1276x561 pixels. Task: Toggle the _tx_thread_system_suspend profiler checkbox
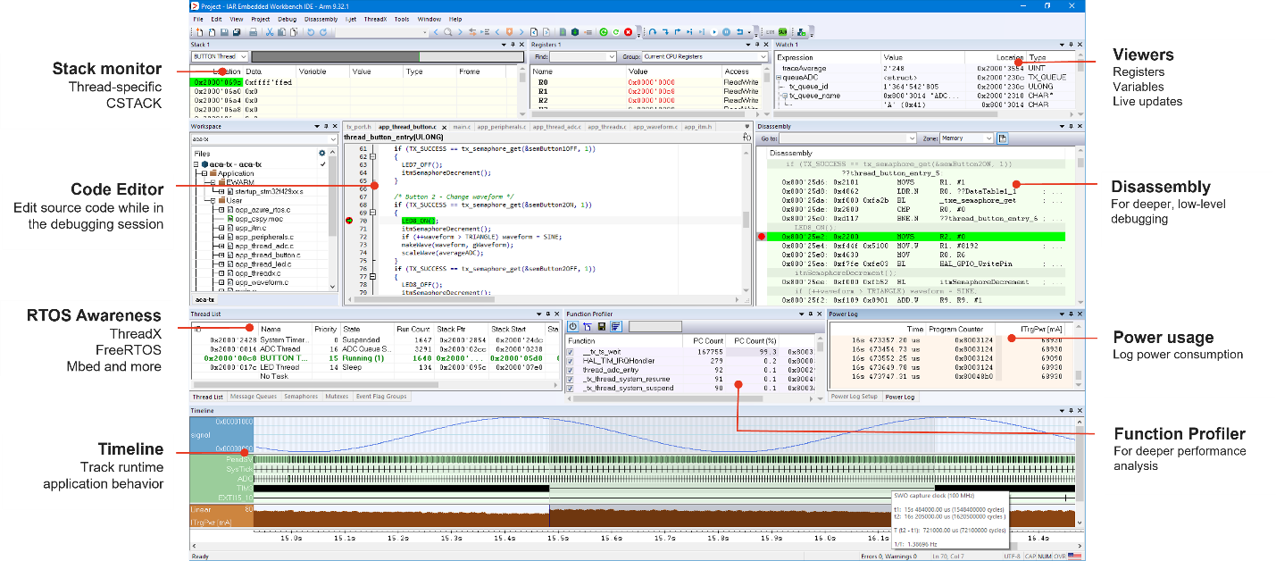point(571,388)
